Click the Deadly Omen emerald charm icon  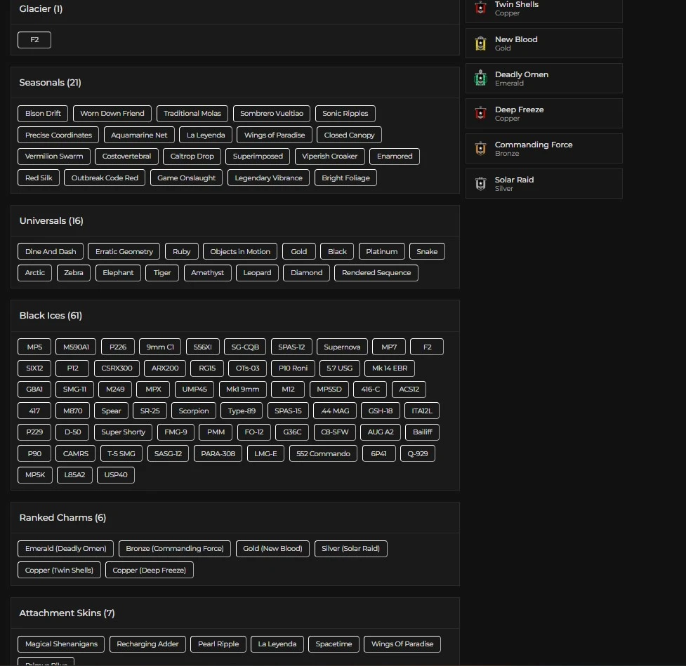click(x=480, y=79)
